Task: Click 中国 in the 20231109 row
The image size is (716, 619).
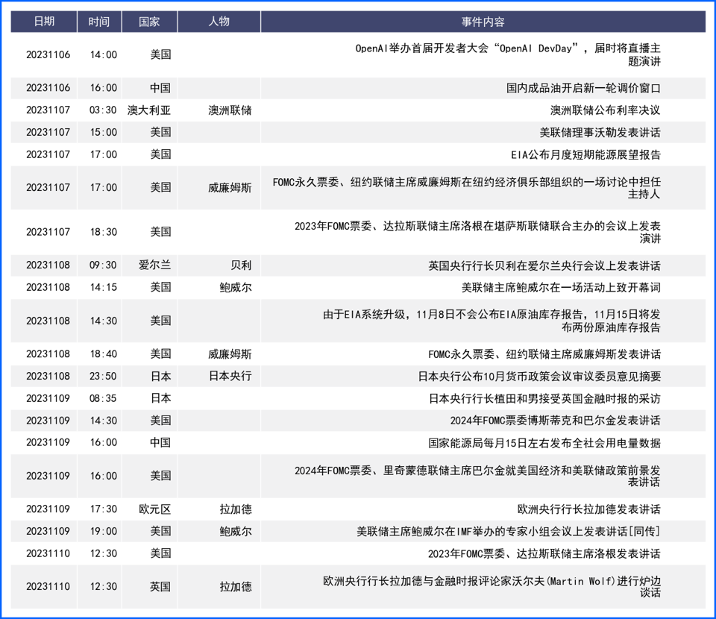Action: click(x=160, y=443)
